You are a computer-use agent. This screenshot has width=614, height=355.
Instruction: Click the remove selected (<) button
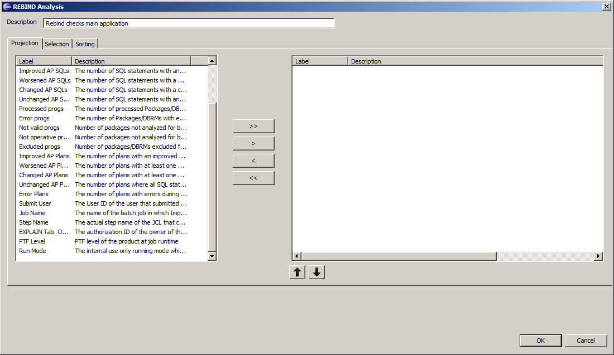click(x=253, y=161)
